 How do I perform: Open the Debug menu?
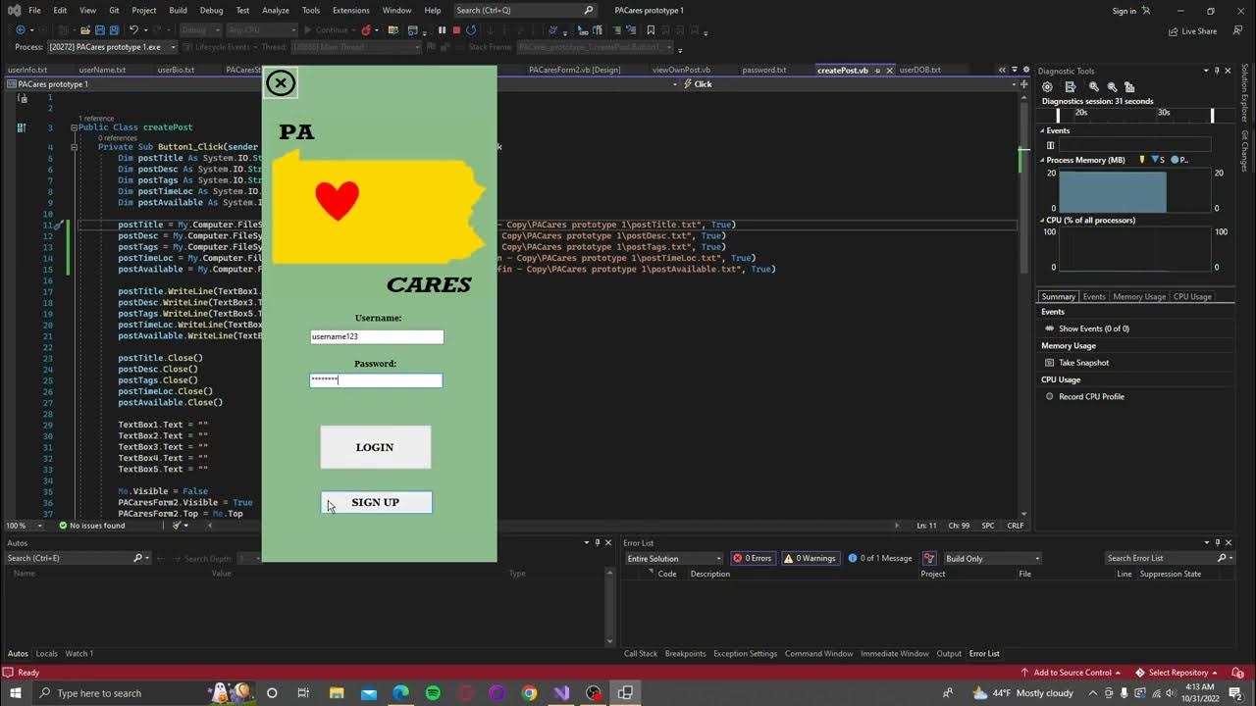(211, 10)
